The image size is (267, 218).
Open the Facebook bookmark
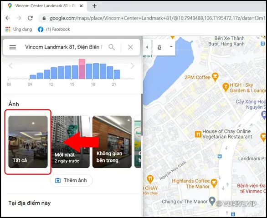click(x=54, y=29)
